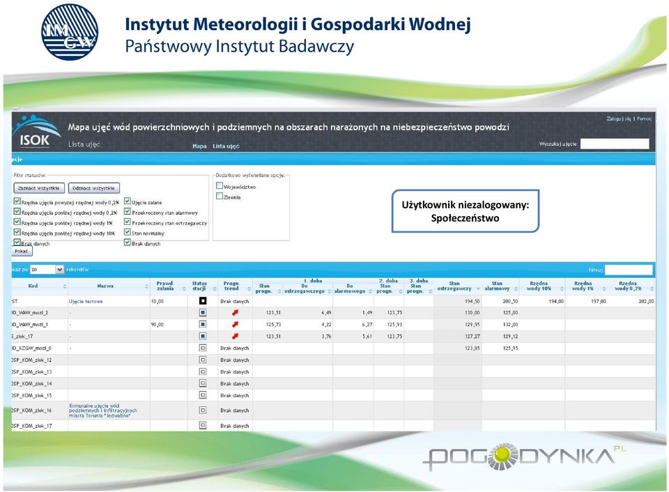669x492 pixels.
Task: Click the red trend arrow for W&W_mozl_2
Action: click(235, 313)
